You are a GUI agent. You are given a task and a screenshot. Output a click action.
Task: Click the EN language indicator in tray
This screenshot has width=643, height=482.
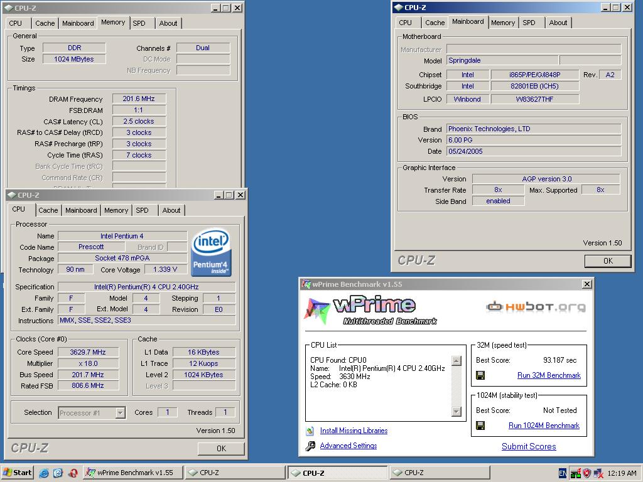click(563, 473)
